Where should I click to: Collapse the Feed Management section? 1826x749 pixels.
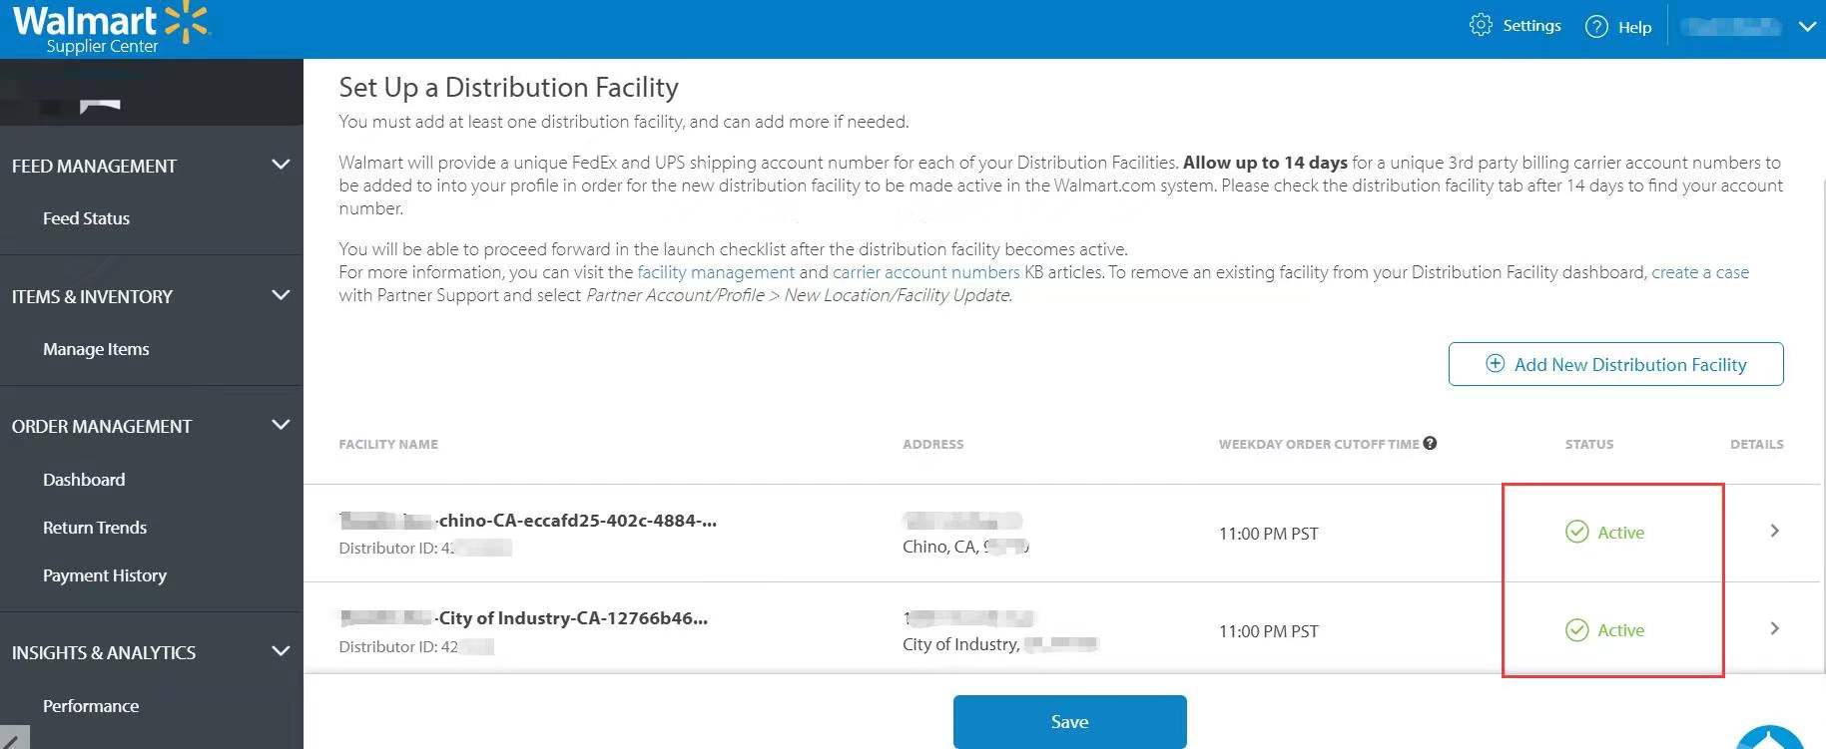[281, 165]
